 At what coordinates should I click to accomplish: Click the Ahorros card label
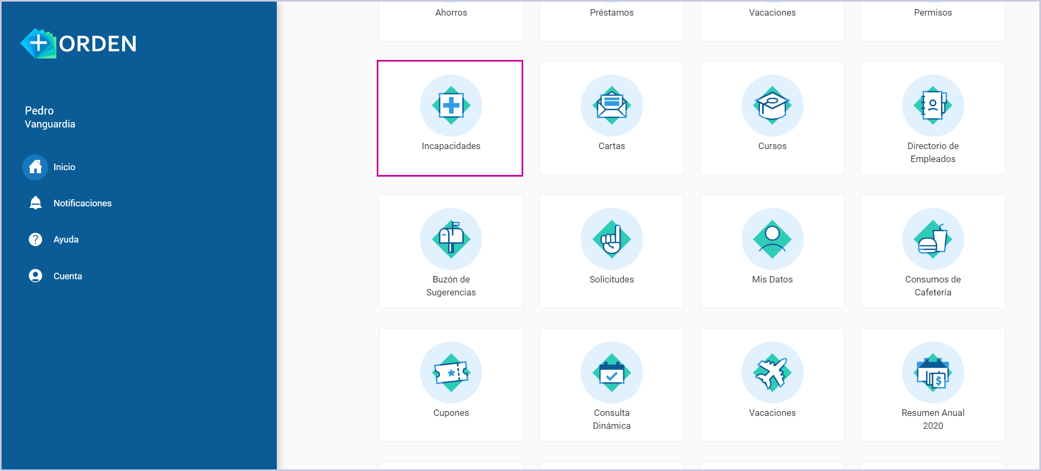point(451,12)
